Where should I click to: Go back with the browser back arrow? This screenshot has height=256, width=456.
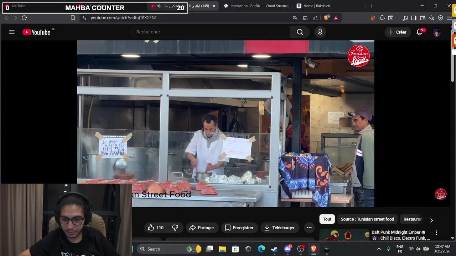click(x=6, y=18)
